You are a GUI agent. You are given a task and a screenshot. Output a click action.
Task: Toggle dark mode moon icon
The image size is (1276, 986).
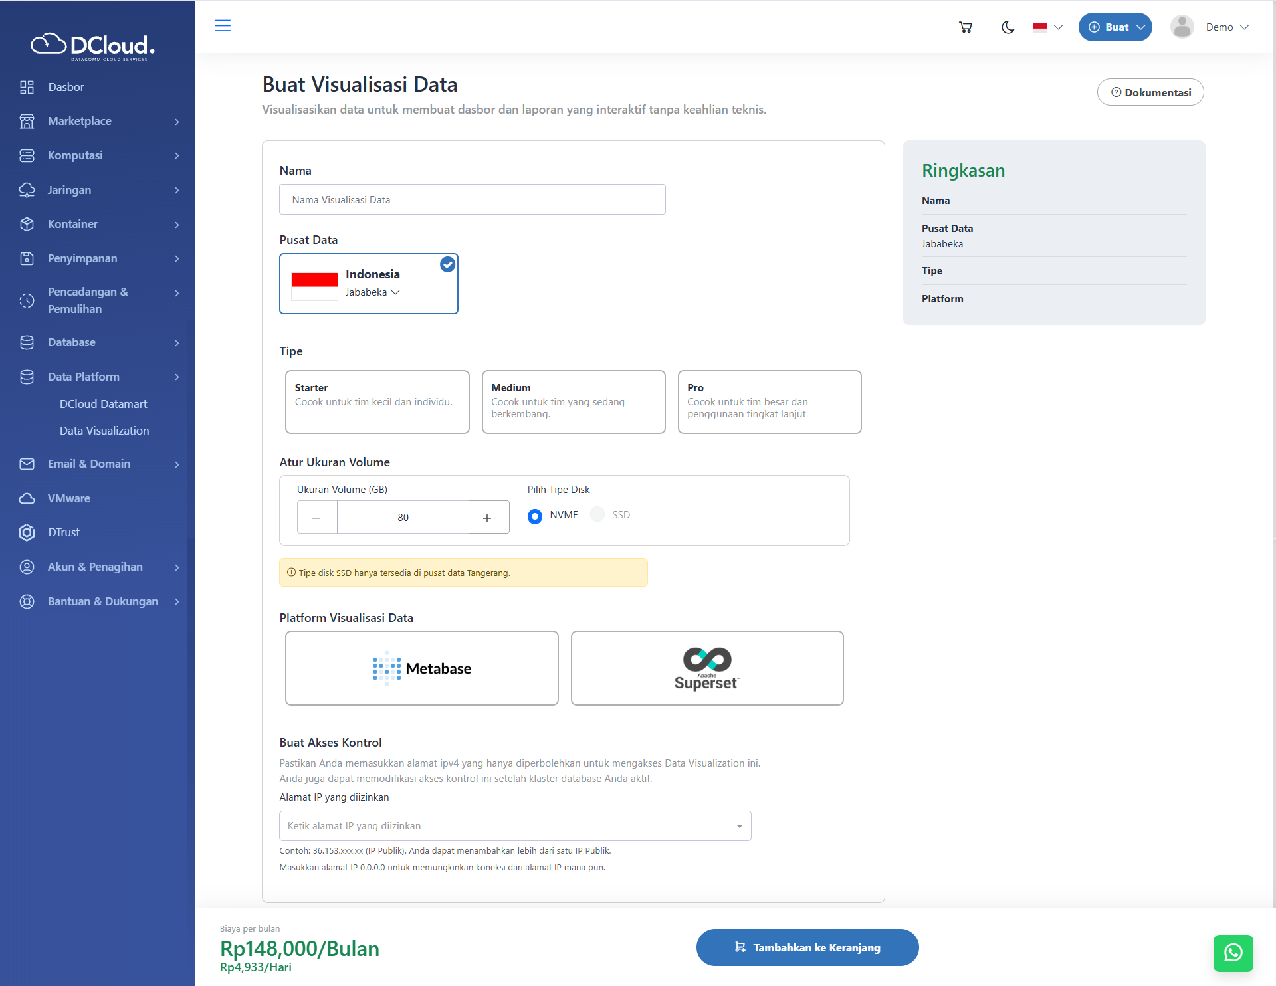click(1008, 27)
